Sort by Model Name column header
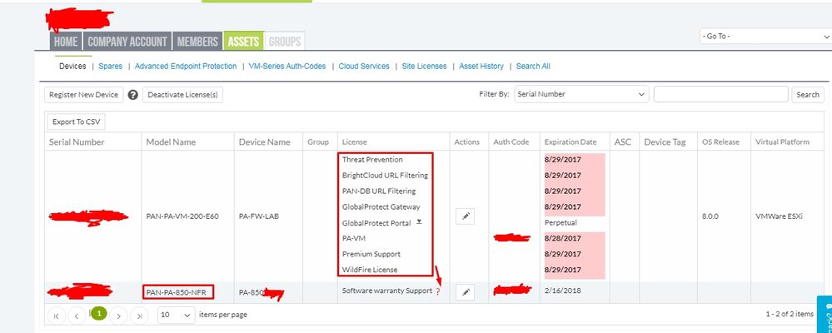The image size is (832, 333). (171, 142)
